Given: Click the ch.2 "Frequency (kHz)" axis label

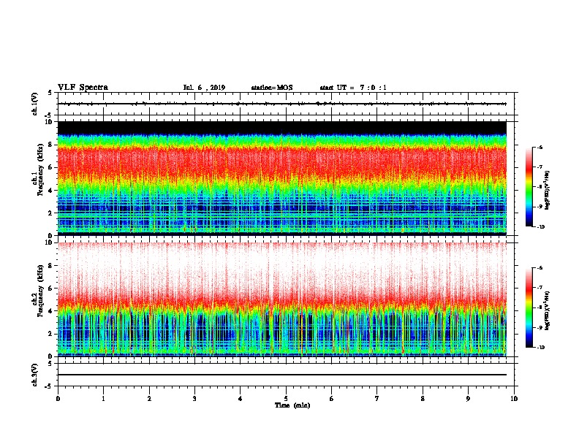Looking at the screenshot, I should [40, 291].
